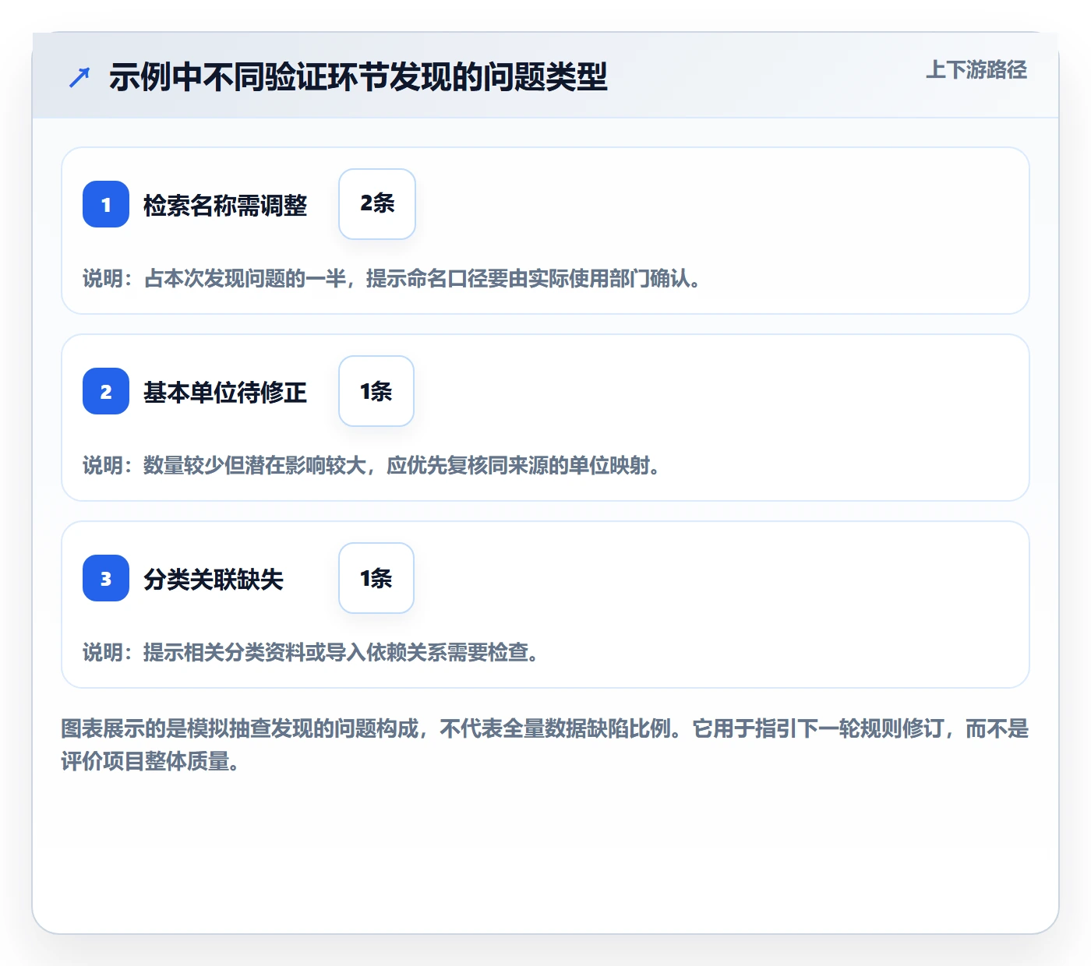Click the 1条 chip next to 分类关联缺失
Image resolution: width=1091 pixels, height=966 pixels.
376,578
